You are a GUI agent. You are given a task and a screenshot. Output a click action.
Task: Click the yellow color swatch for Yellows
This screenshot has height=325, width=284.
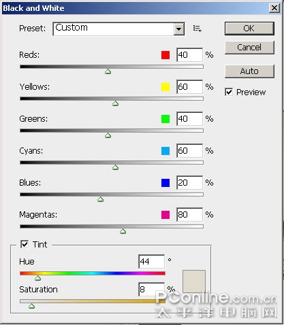165,87
